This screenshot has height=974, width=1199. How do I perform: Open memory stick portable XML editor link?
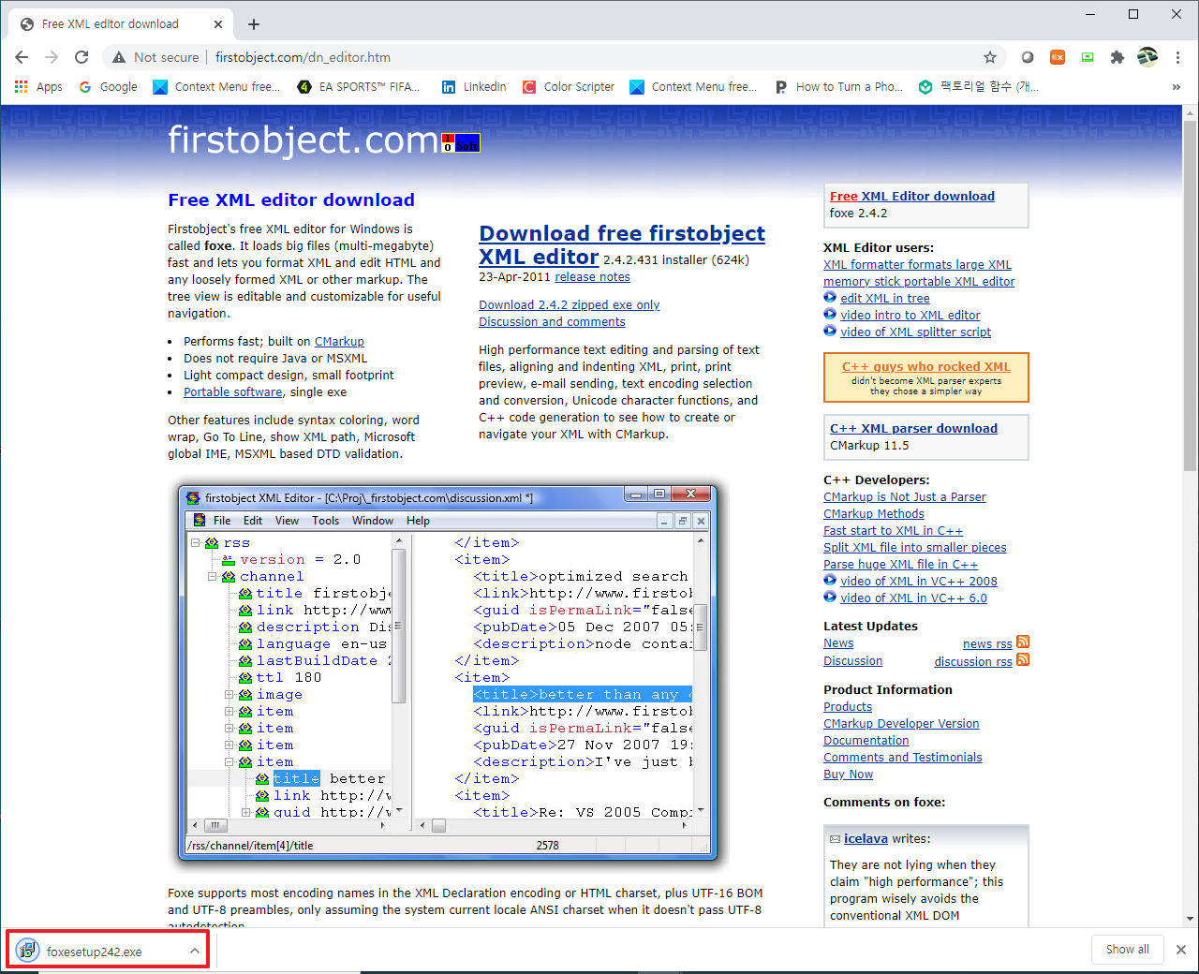pyautogui.click(x=919, y=282)
